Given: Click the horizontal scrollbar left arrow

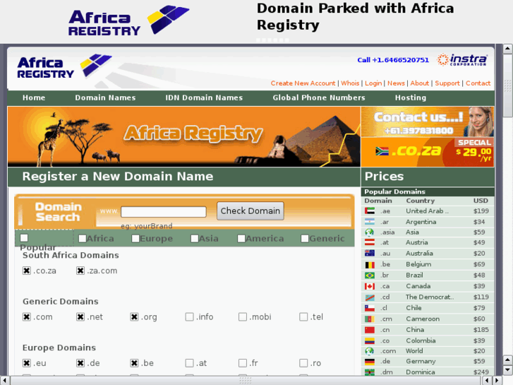Looking at the screenshot, I should pos(4,381).
